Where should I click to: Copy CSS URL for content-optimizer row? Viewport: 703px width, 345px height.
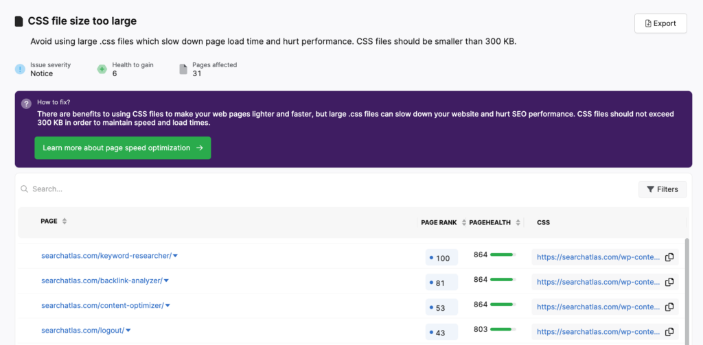point(669,307)
